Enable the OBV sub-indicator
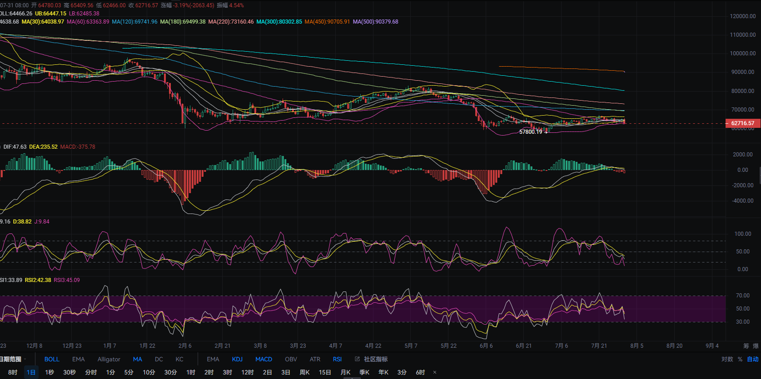Screen dimensions: 761x379 291,359
